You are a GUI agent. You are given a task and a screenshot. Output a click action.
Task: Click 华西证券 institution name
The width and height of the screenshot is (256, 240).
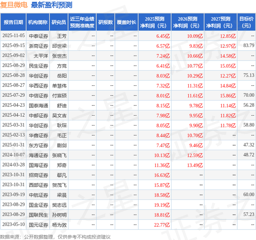coord(38,86)
